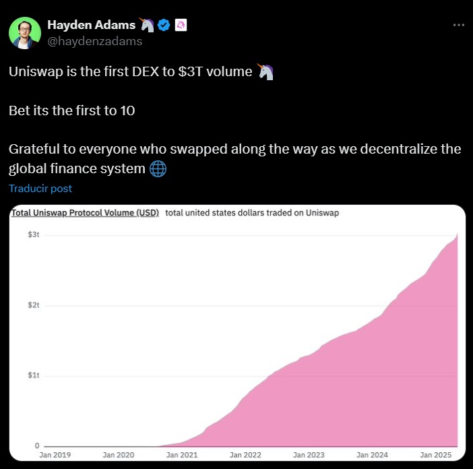Click the "Jan 2022" x-axis label
The height and width of the screenshot is (469, 473).
[247, 455]
